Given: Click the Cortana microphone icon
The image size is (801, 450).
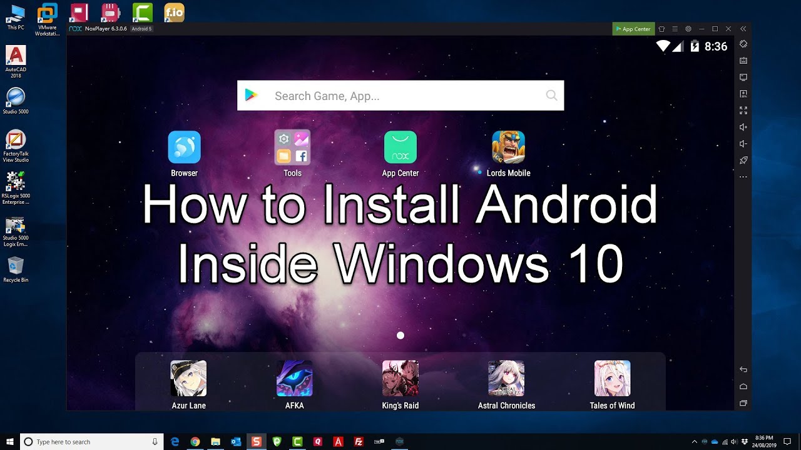Looking at the screenshot, I should [x=155, y=441].
